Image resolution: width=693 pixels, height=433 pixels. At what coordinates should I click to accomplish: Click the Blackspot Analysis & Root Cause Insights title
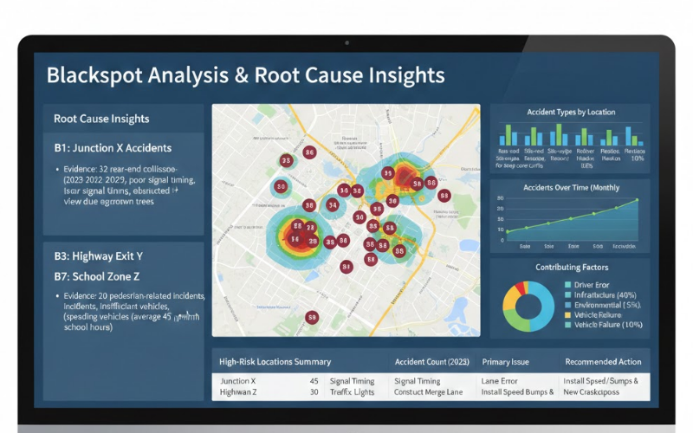(x=245, y=75)
